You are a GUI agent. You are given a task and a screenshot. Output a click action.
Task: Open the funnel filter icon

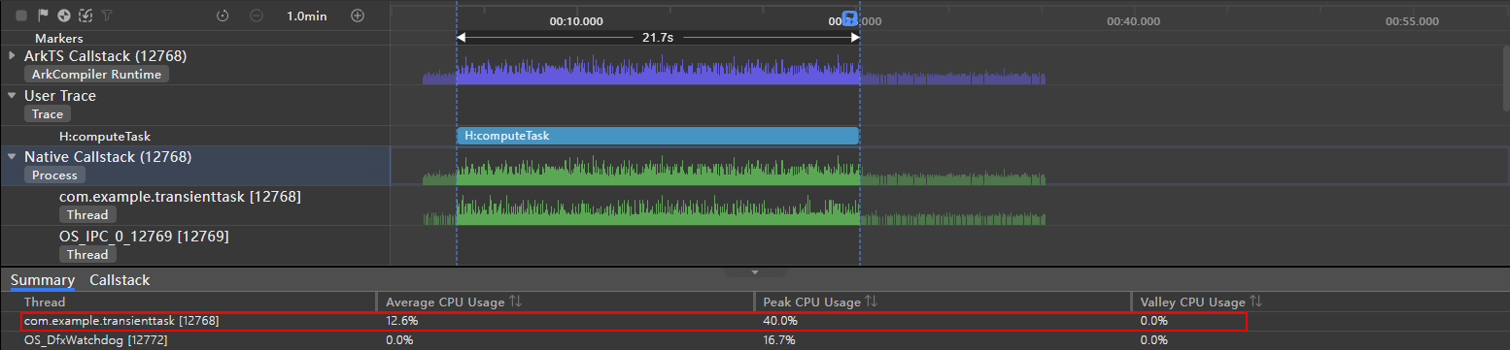click(107, 16)
